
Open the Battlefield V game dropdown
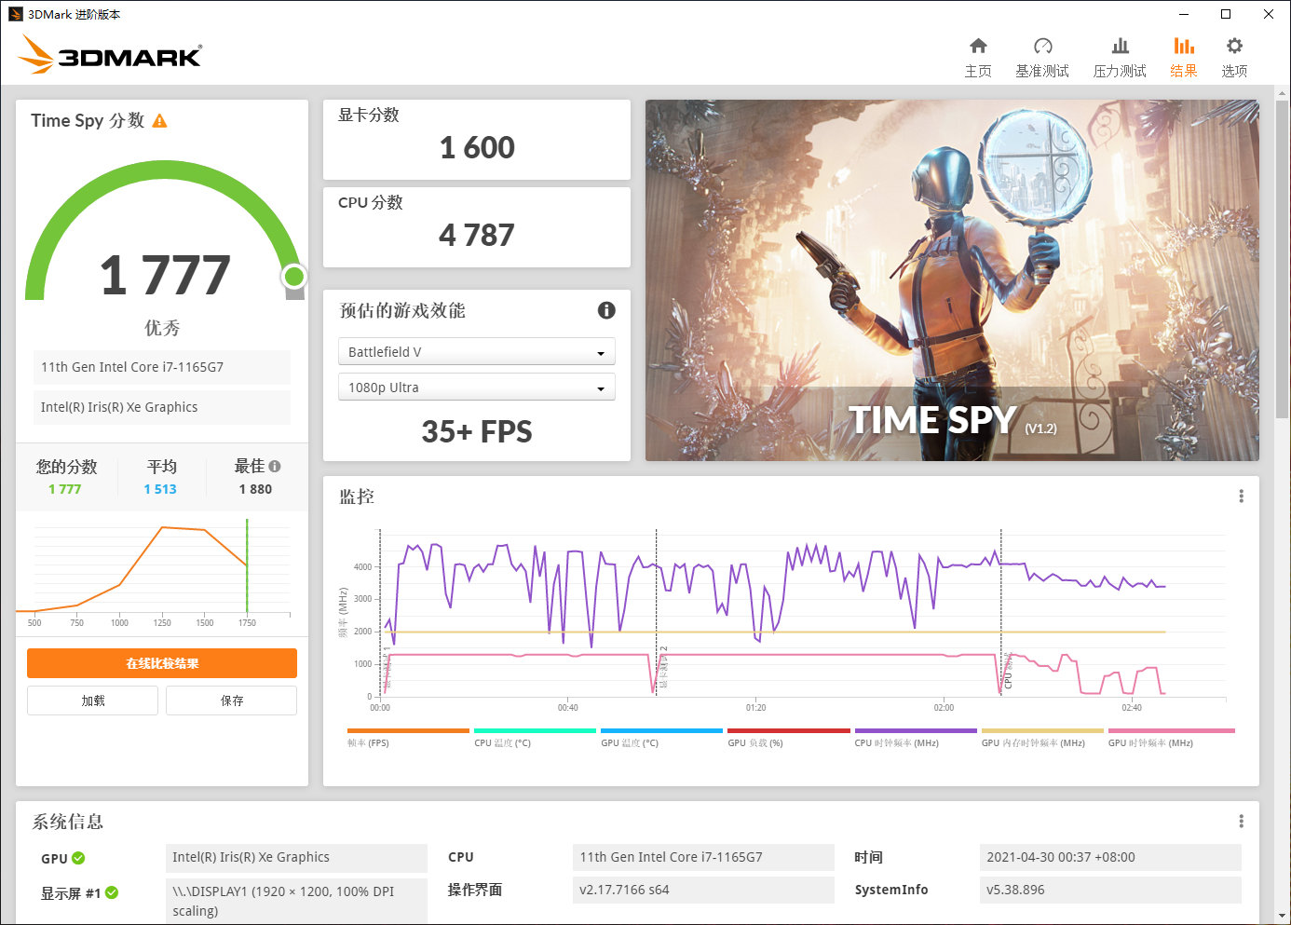point(476,351)
